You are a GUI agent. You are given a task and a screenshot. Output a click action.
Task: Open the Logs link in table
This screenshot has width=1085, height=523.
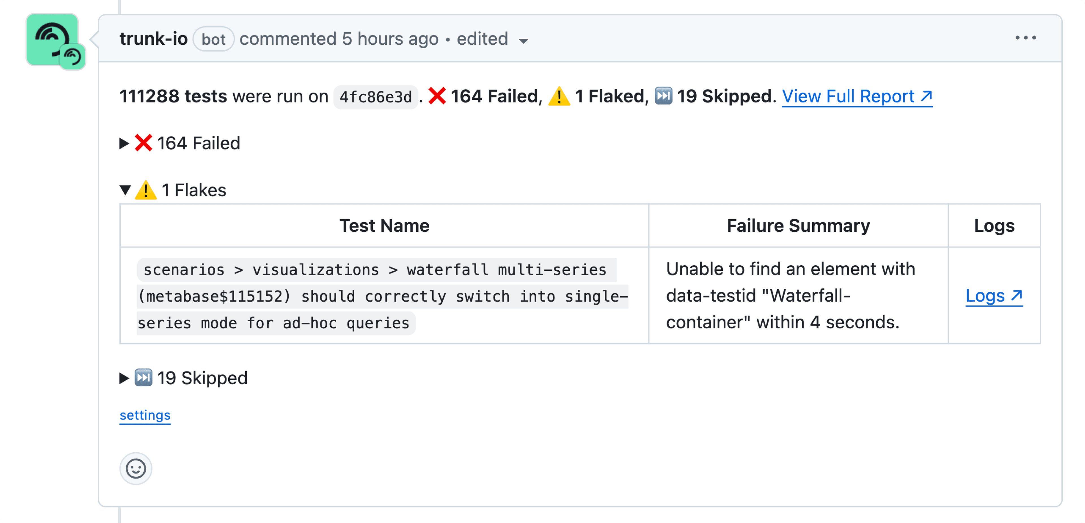coord(994,296)
